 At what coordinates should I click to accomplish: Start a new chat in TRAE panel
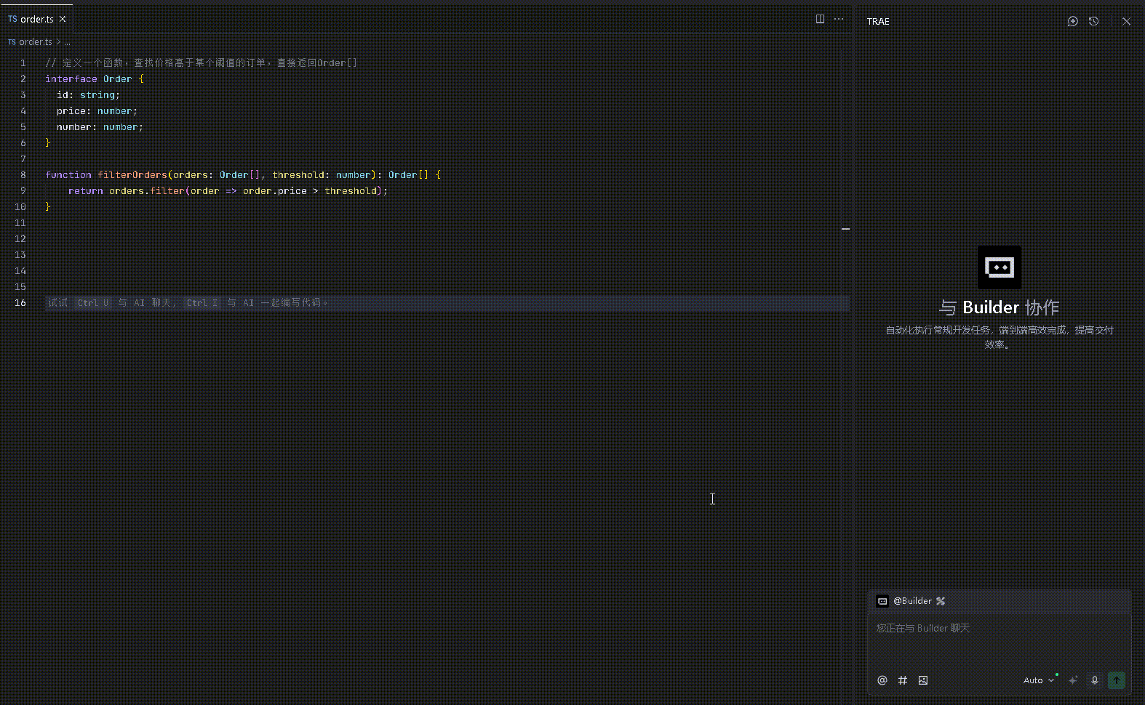coord(1072,21)
